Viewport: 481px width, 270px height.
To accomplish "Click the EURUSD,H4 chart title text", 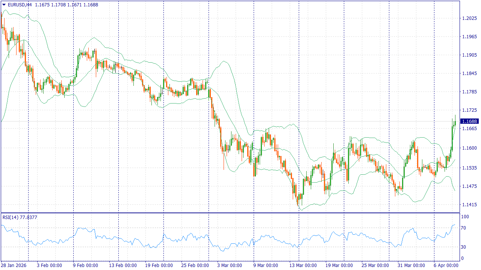I will click(20, 5).
